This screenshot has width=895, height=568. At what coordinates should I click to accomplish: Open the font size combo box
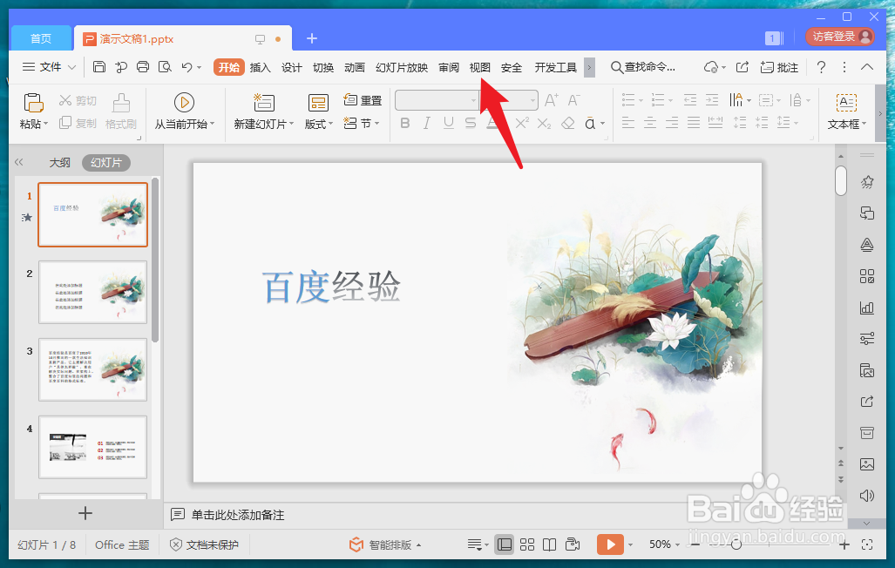point(509,100)
